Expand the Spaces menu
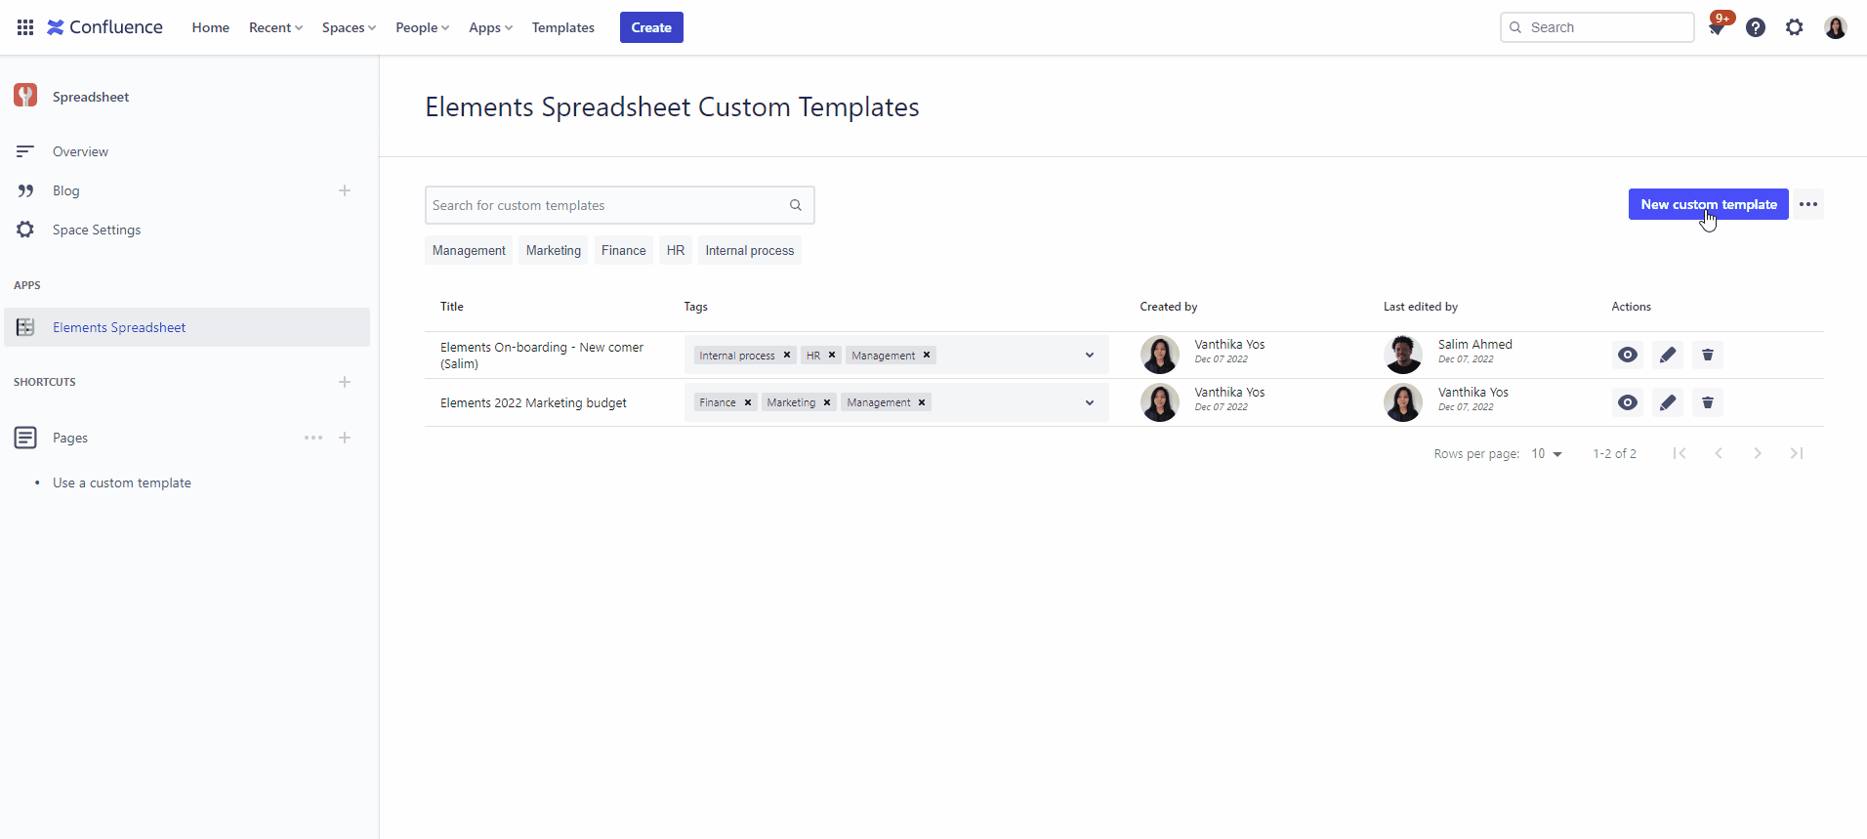The width and height of the screenshot is (1867, 839). coord(349,27)
